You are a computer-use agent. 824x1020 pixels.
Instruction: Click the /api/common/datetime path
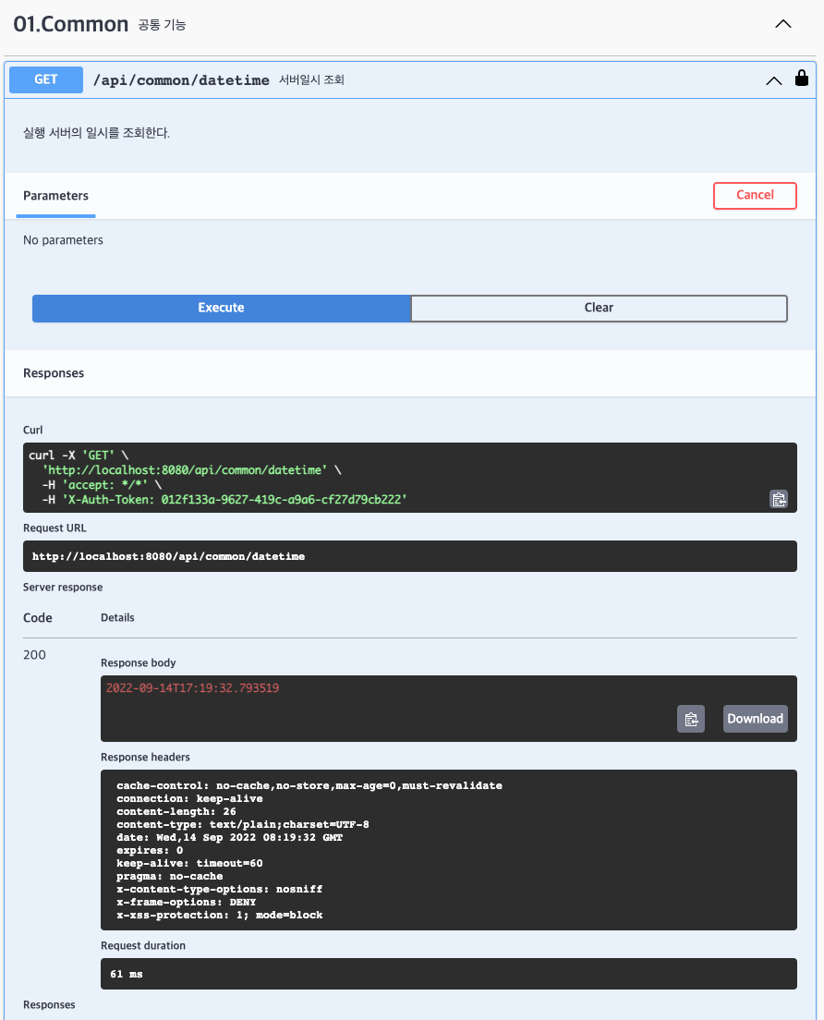(x=181, y=80)
